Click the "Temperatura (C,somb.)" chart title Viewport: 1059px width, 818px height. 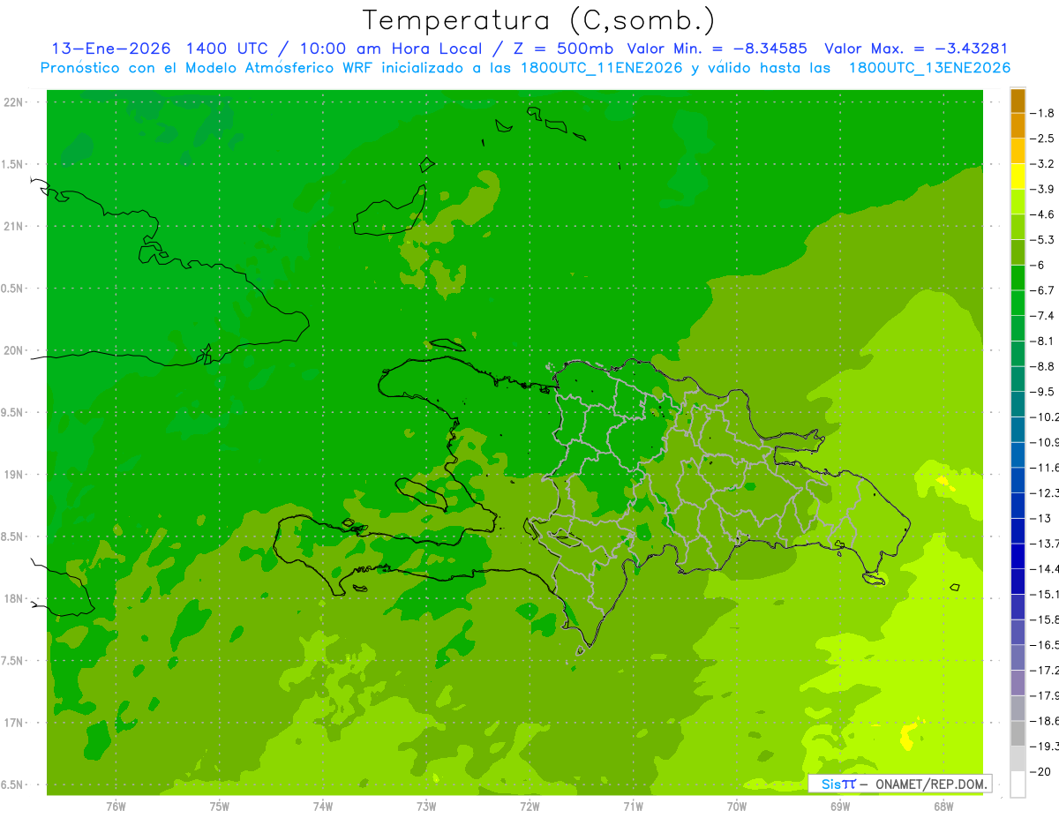(539, 20)
